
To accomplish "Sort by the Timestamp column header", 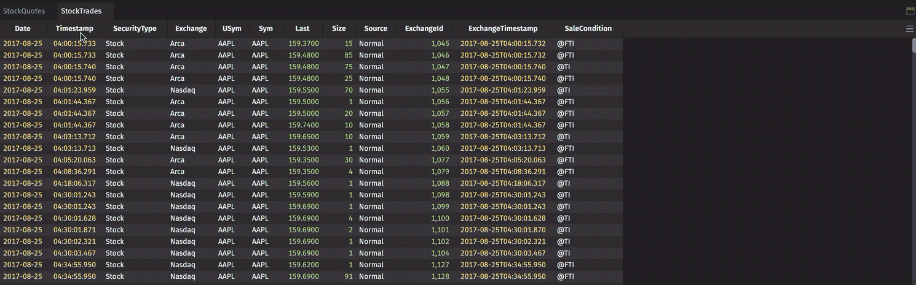I will click(74, 29).
